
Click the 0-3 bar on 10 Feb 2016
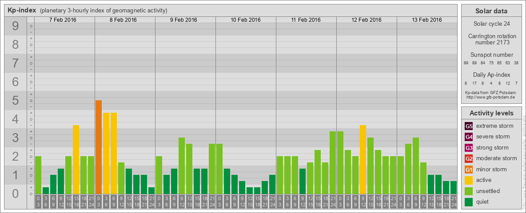tap(219, 169)
